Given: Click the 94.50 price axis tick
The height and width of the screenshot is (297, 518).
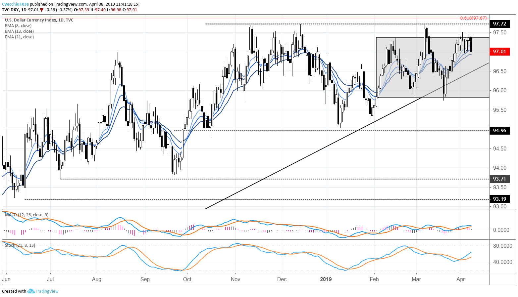Looking at the screenshot, I should (x=499, y=148).
